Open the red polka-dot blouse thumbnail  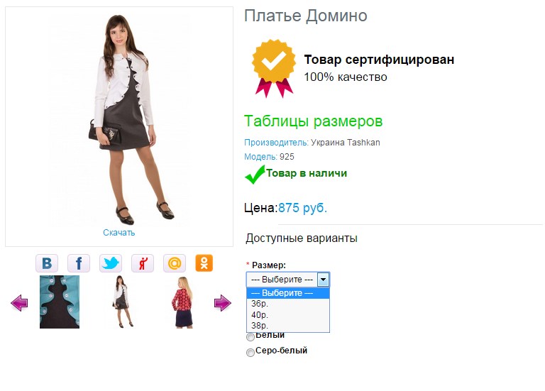tap(183, 302)
